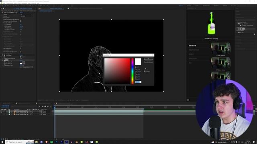Toggle visibility of the first timeline layer
This screenshot has height=144, width=257.
coord(1,111)
